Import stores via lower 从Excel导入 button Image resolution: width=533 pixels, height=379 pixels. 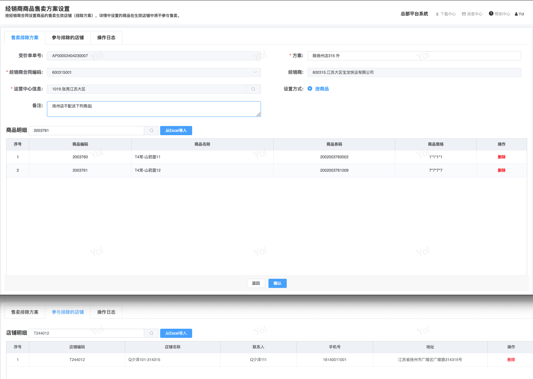[176, 333]
